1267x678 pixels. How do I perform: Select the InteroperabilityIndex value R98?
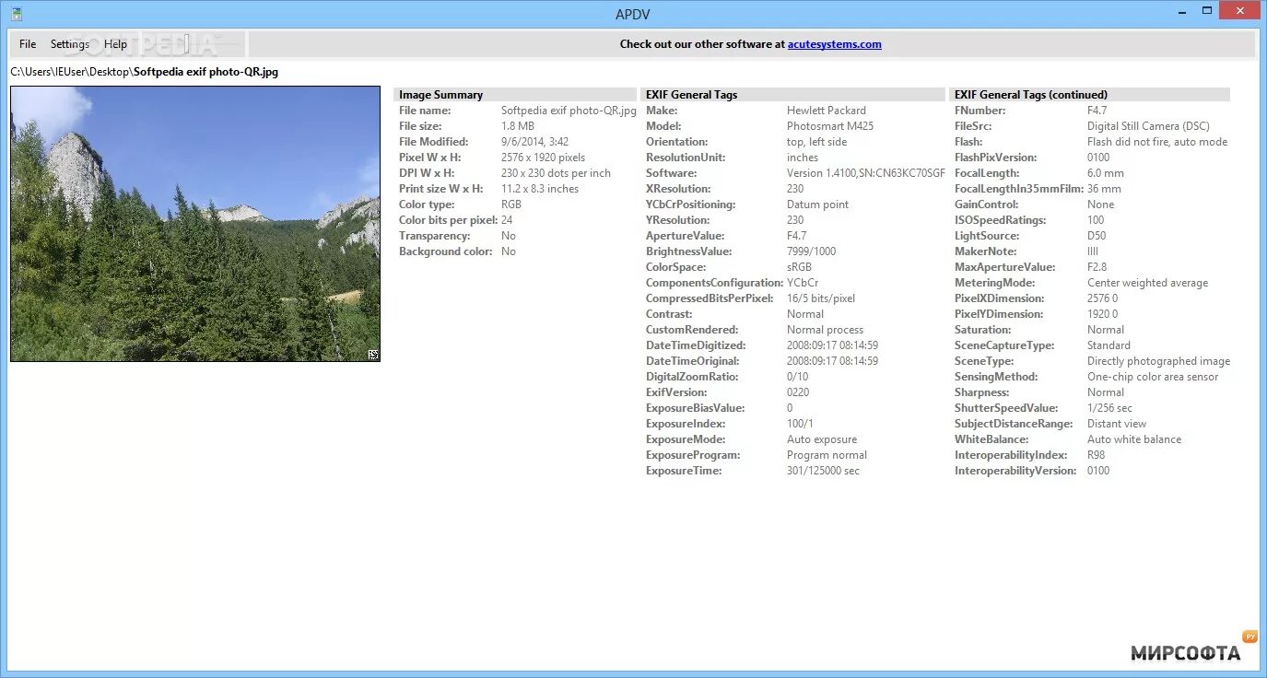pyautogui.click(x=1097, y=455)
